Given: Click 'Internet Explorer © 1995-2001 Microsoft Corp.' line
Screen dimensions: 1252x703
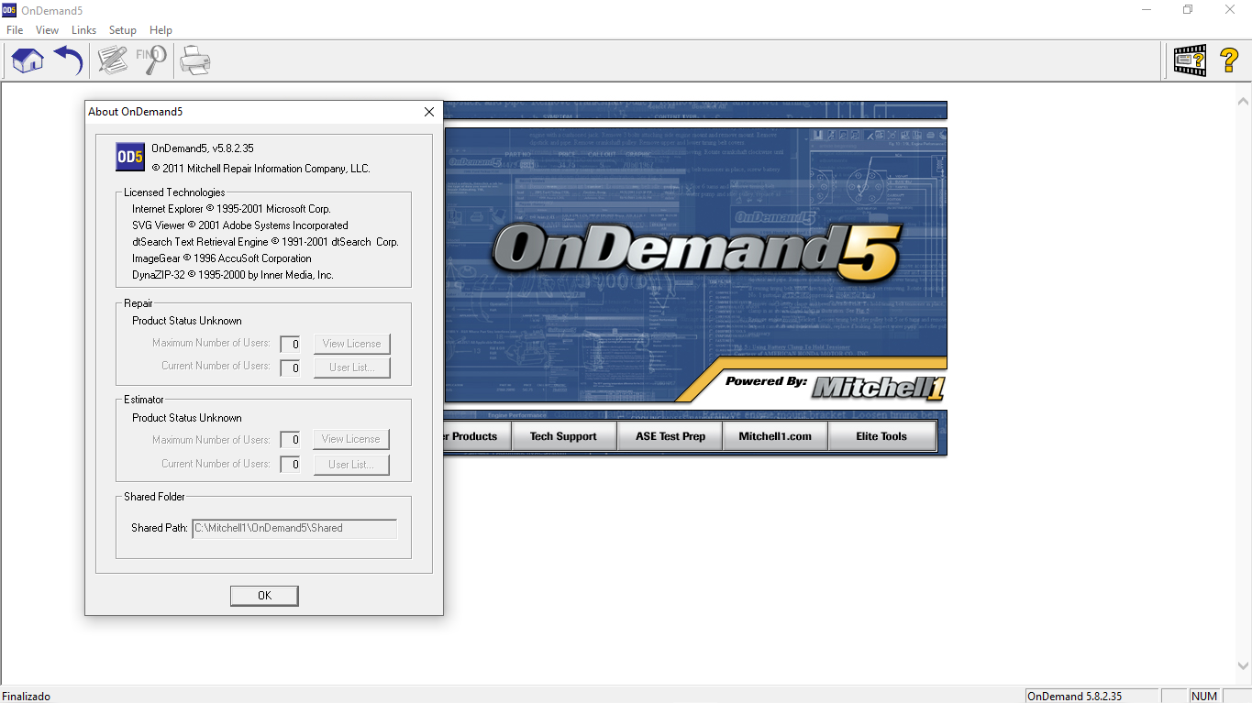Looking at the screenshot, I should (231, 209).
